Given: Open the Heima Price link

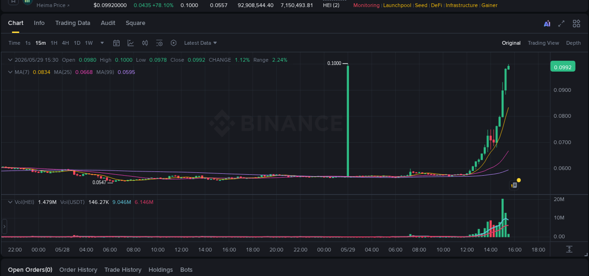Looking at the screenshot, I should (53, 5).
